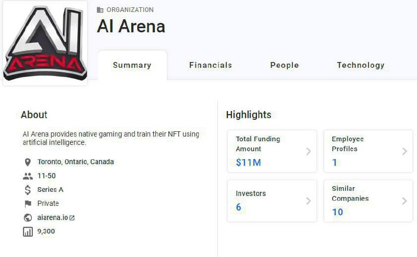Expand the Employee Profiles chevron
The height and width of the screenshot is (257, 417).
(x=404, y=152)
